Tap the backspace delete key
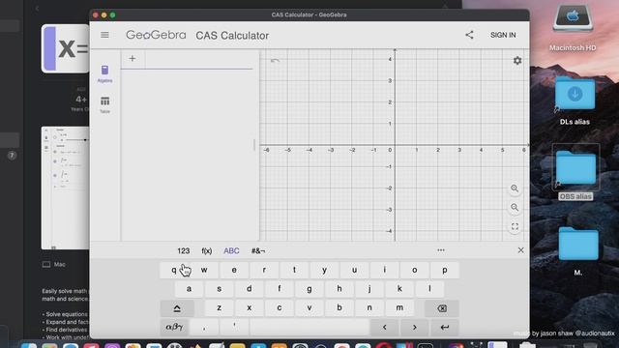This screenshot has width=619, height=348. click(442, 308)
